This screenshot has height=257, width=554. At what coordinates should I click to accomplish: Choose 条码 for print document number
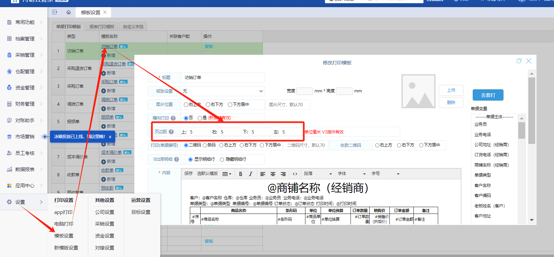pyautogui.click(x=205, y=145)
